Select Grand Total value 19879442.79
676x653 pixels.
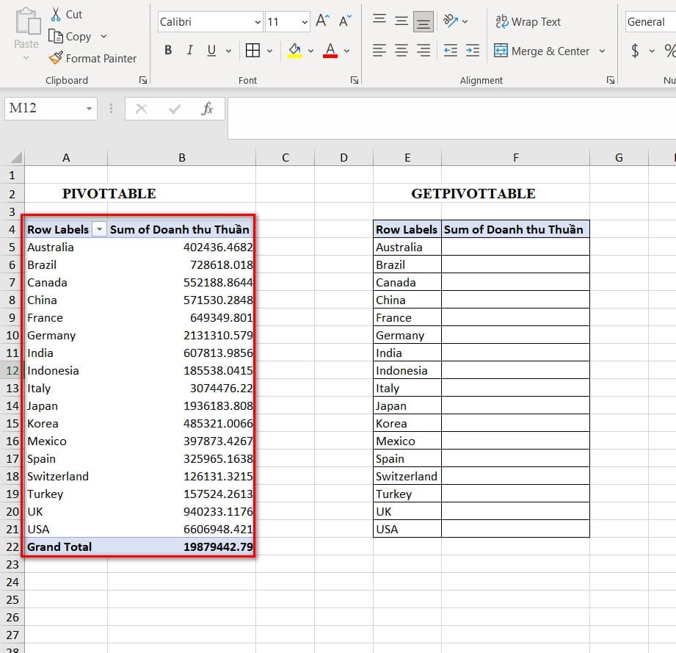(x=181, y=546)
